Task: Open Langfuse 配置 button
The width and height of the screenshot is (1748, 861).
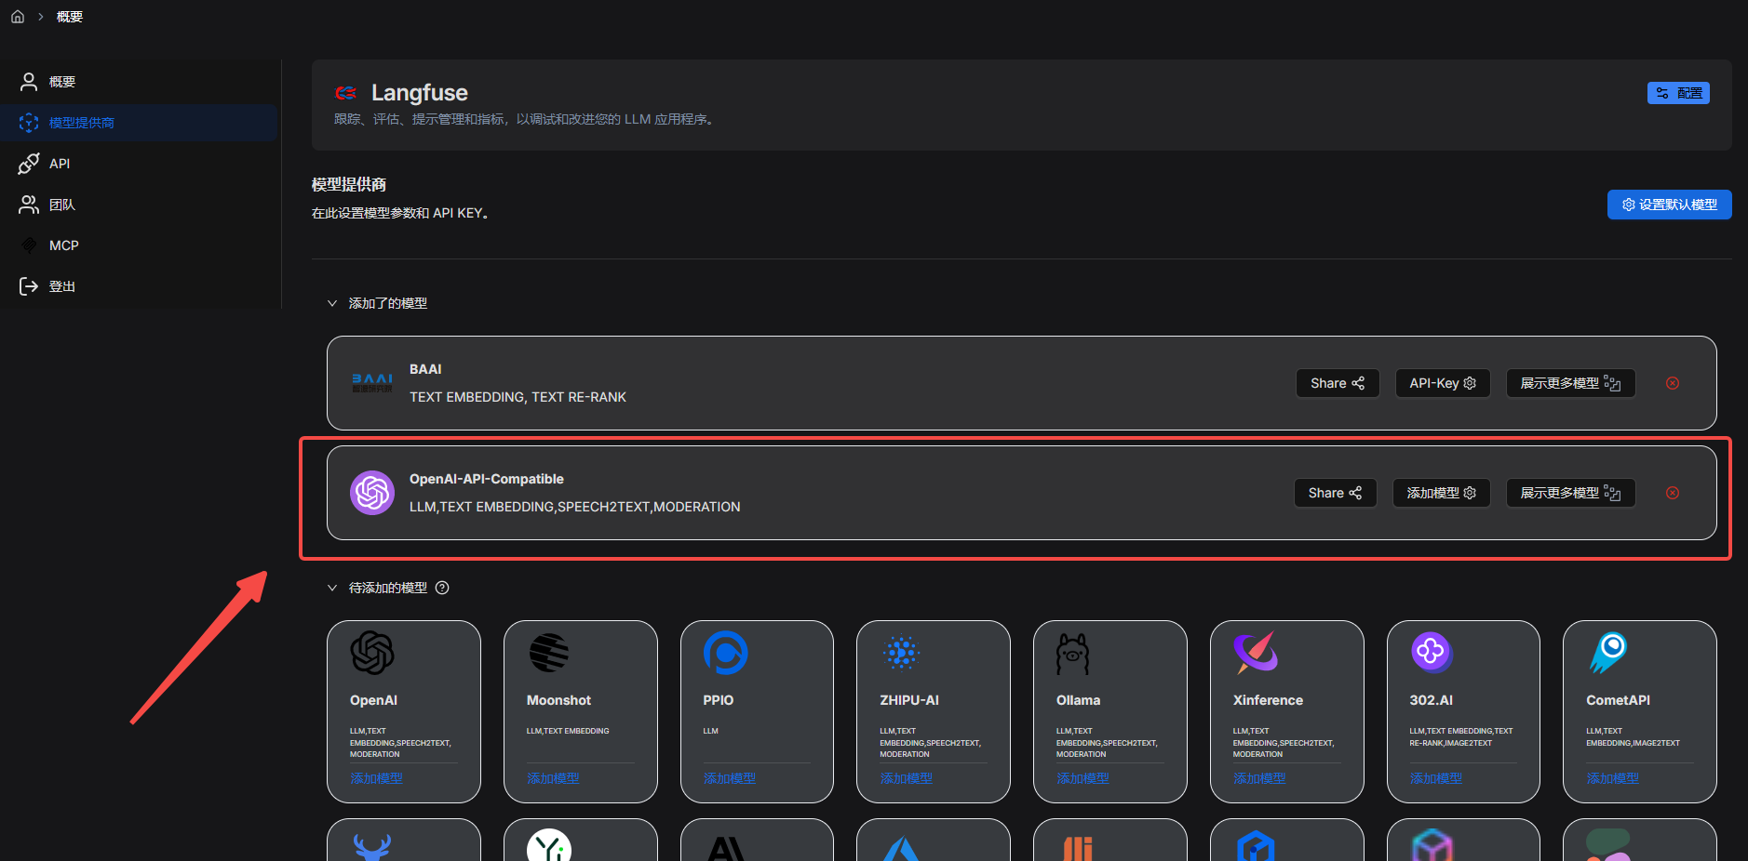Action: coord(1678,93)
